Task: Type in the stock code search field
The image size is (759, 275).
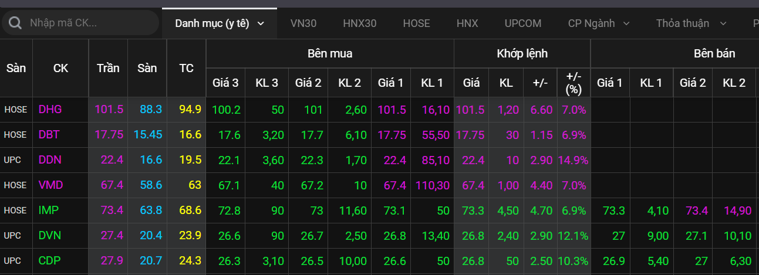Action: (x=88, y=23)
